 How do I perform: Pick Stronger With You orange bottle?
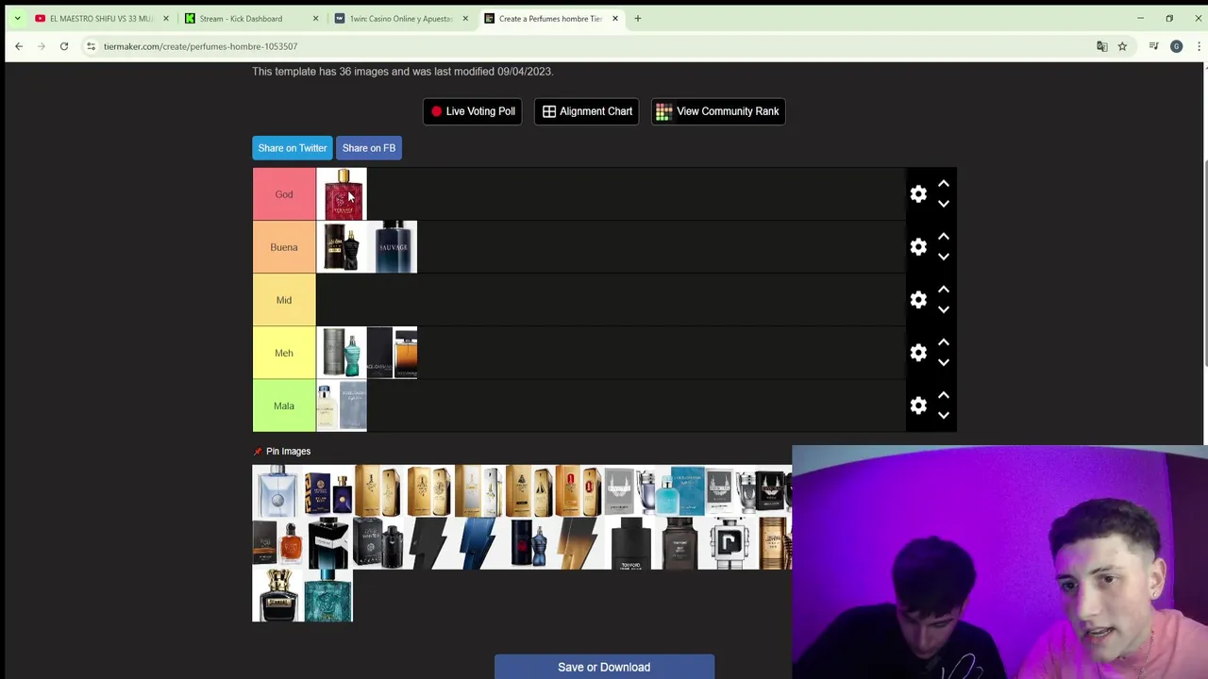pos(277,543)
